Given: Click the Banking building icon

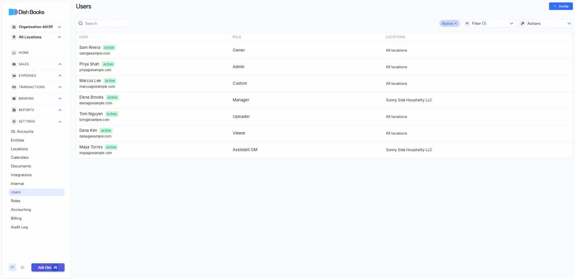Looking at the screenshot, I should coord(14,98).
